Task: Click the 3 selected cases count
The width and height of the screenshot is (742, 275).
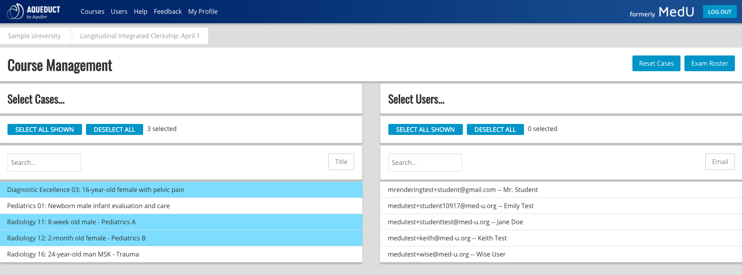Action: 162,129
